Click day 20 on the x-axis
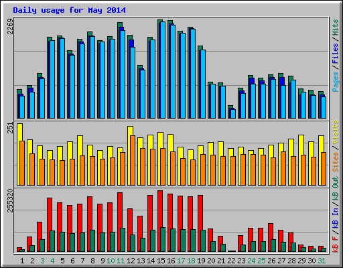 coord(211,261)
